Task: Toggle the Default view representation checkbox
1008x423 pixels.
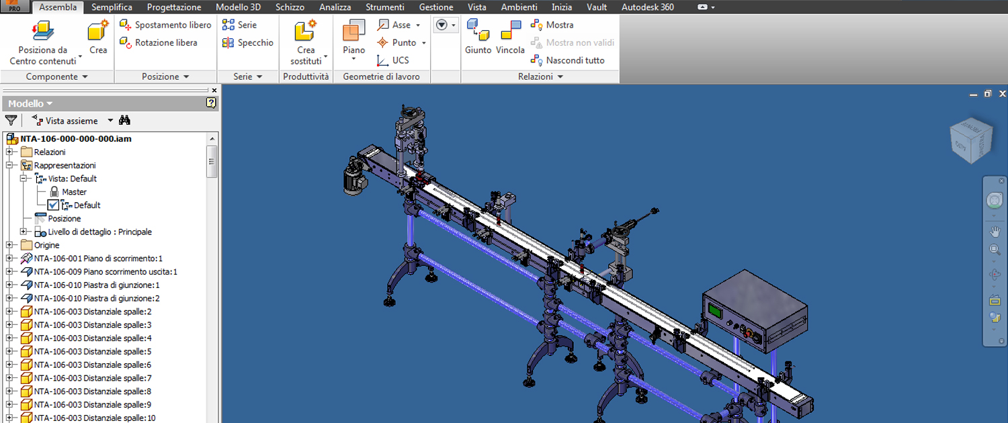Action: [x=53, y=205]
